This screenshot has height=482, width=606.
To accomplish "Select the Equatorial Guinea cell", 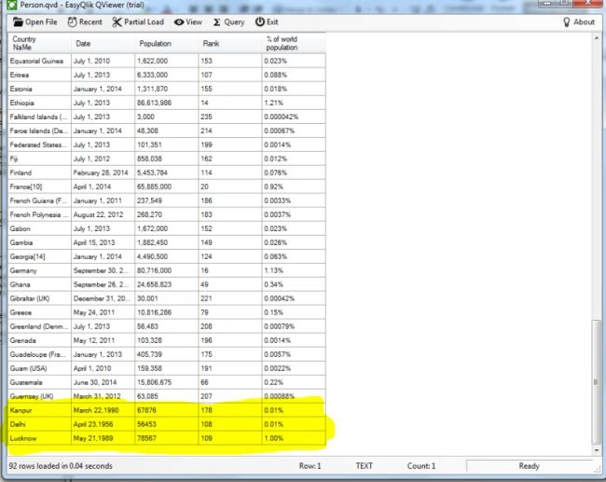I will pyautogui.click(x=39, y=62).
